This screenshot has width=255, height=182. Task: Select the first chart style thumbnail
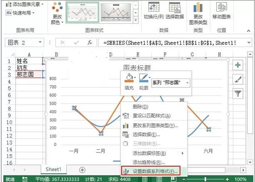(82, 12)
